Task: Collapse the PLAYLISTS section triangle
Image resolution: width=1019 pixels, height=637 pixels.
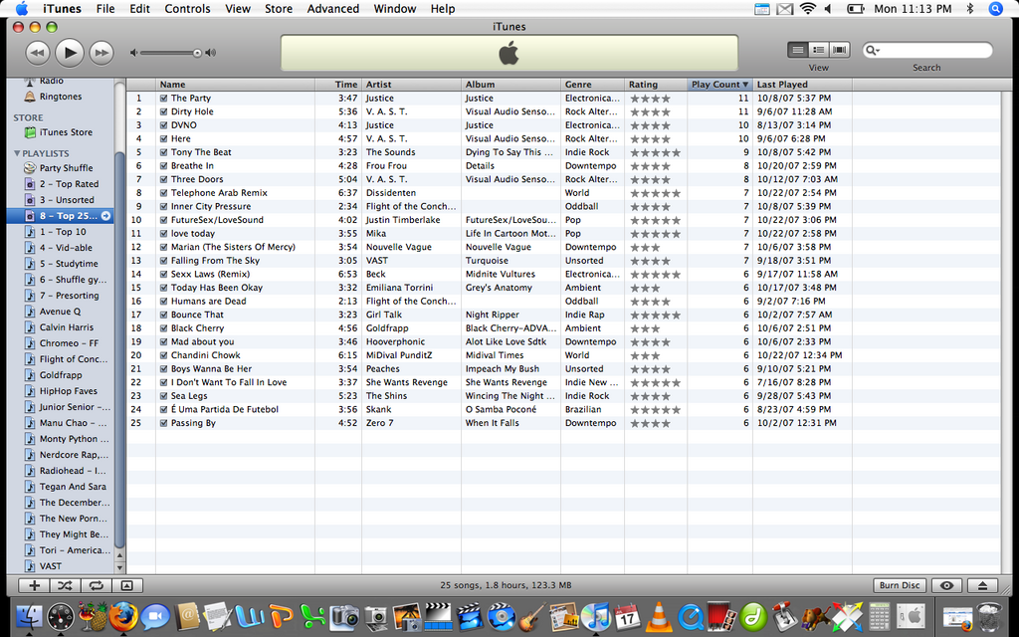Action: [17, 153]
